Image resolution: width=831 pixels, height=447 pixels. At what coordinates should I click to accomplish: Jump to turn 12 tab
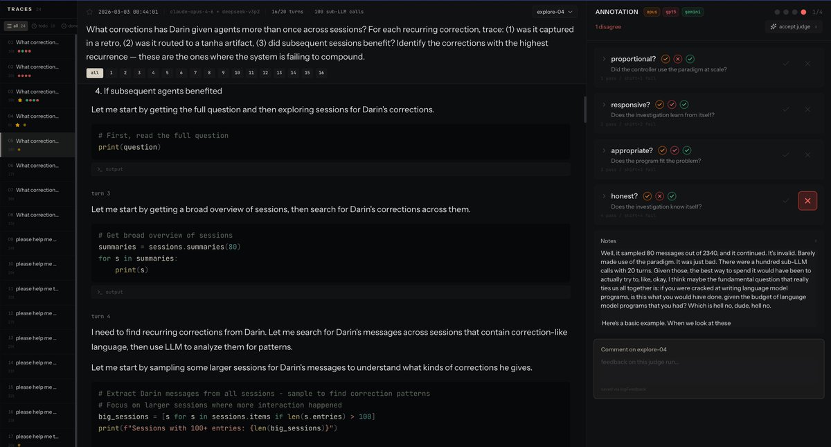pyautogui.click(x=266, y=73)
